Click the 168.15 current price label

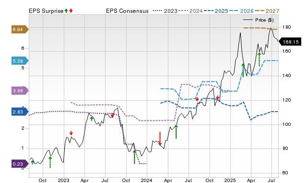tap(290, 42)
